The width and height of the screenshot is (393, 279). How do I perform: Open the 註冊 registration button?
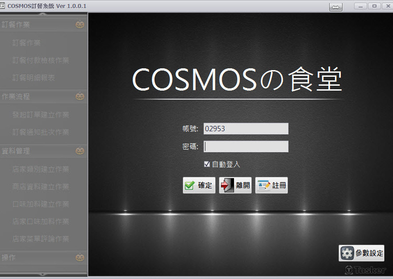272,185
